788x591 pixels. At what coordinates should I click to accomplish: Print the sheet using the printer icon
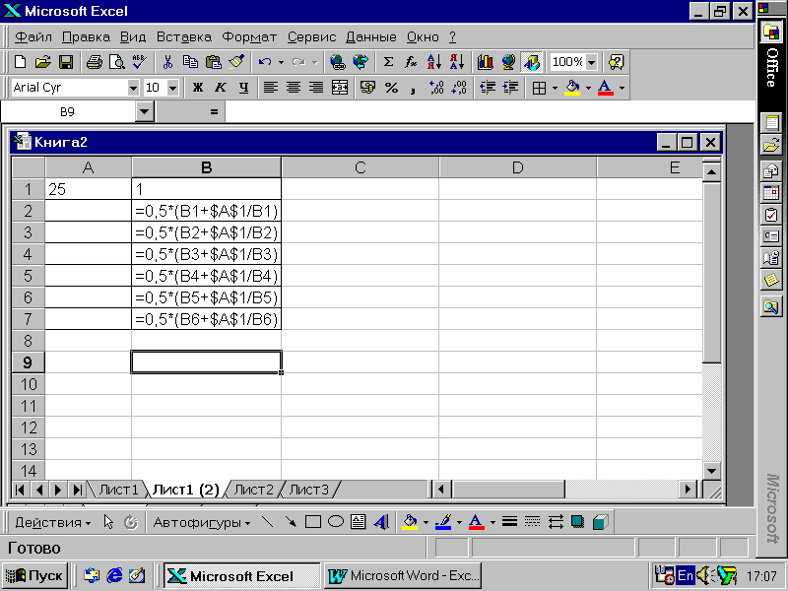(94, 62)
